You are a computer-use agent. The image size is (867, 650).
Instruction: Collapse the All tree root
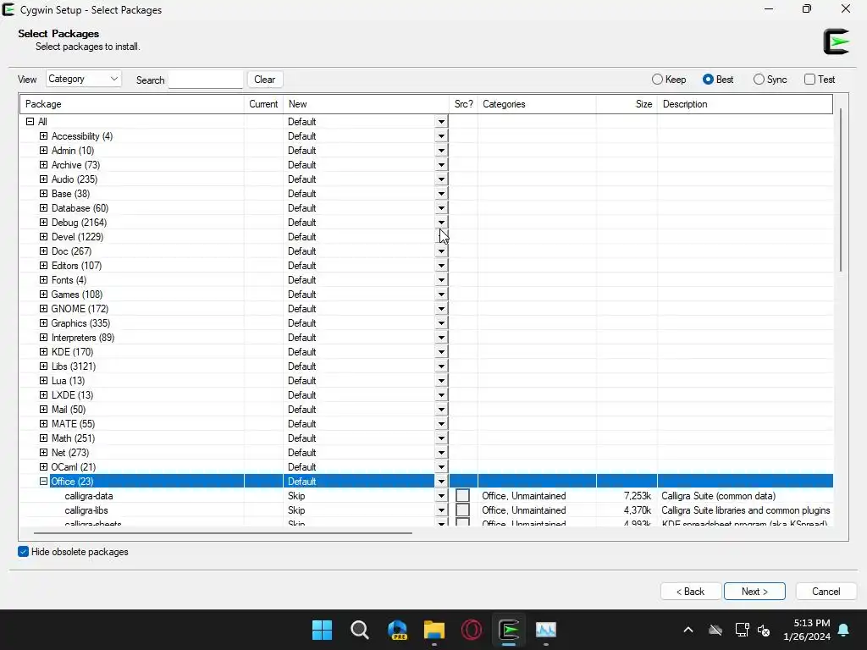point(30,122)
